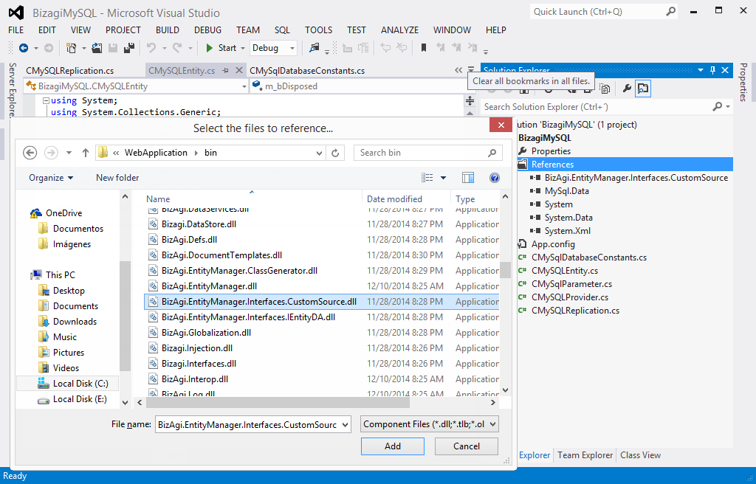Click the Undo arrow in the toolbar
This screenshot has height=484, width=756.
(x=151, y=48)
